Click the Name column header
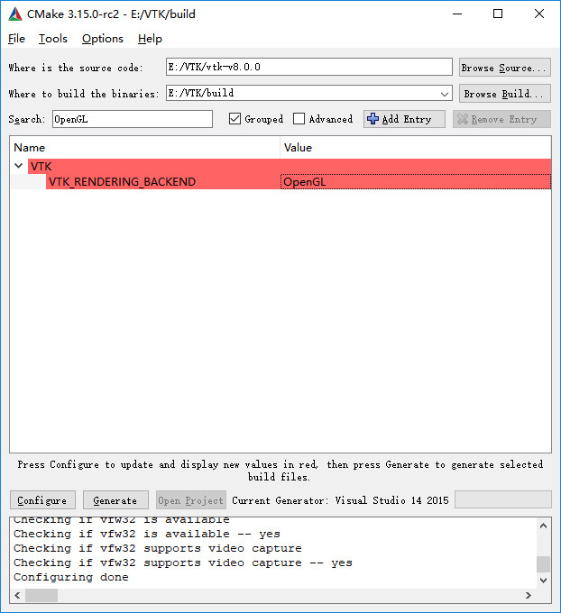The width and height of the screenshot is (561, 613). [144, 147]
